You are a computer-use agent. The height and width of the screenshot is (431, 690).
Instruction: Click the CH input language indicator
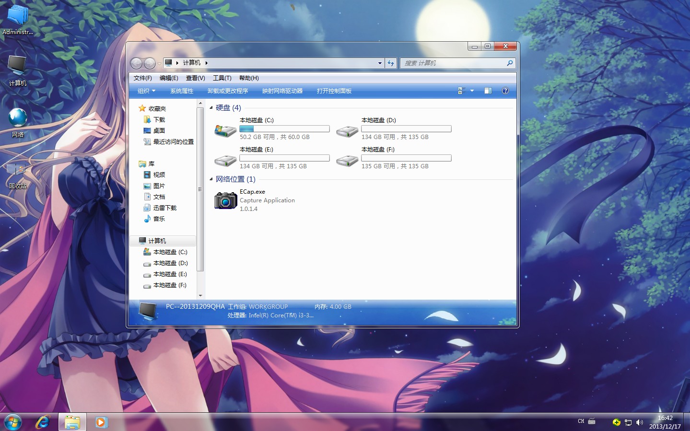click(581, 421)
